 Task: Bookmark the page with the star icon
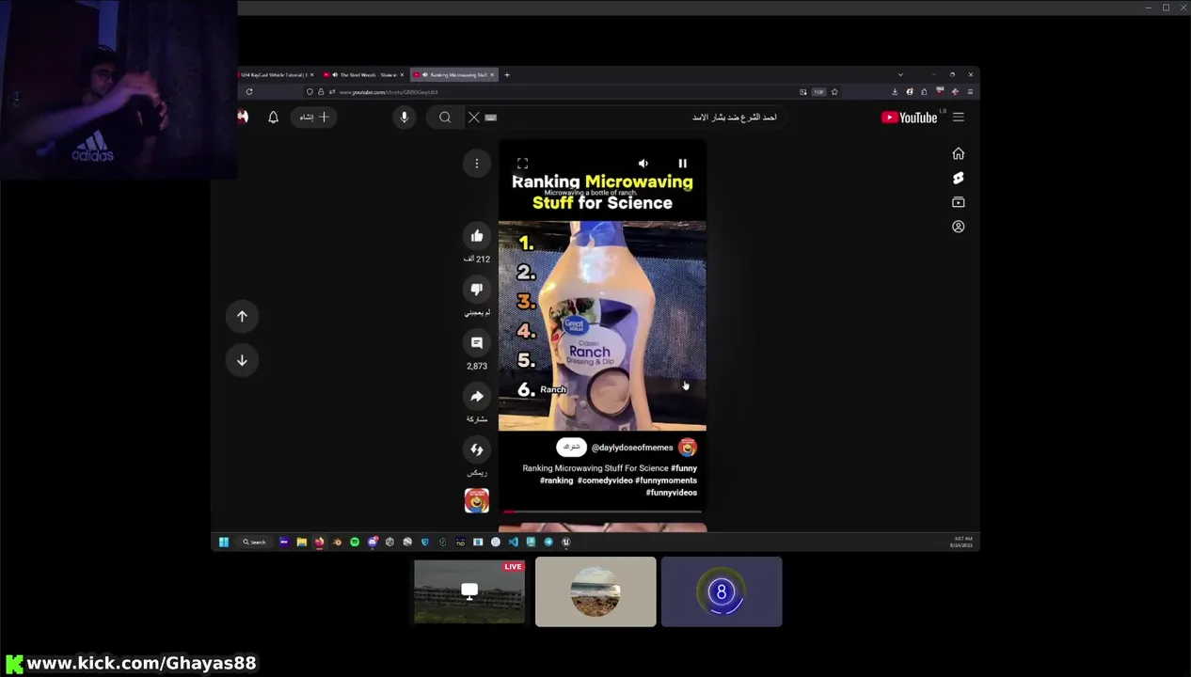tap(834, 92)
